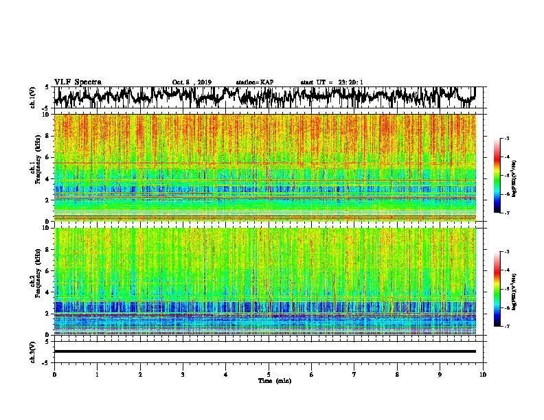Click the 'ch.1(V)' waveform axis label
Screen dimensions: 544x420
[33, 97]
